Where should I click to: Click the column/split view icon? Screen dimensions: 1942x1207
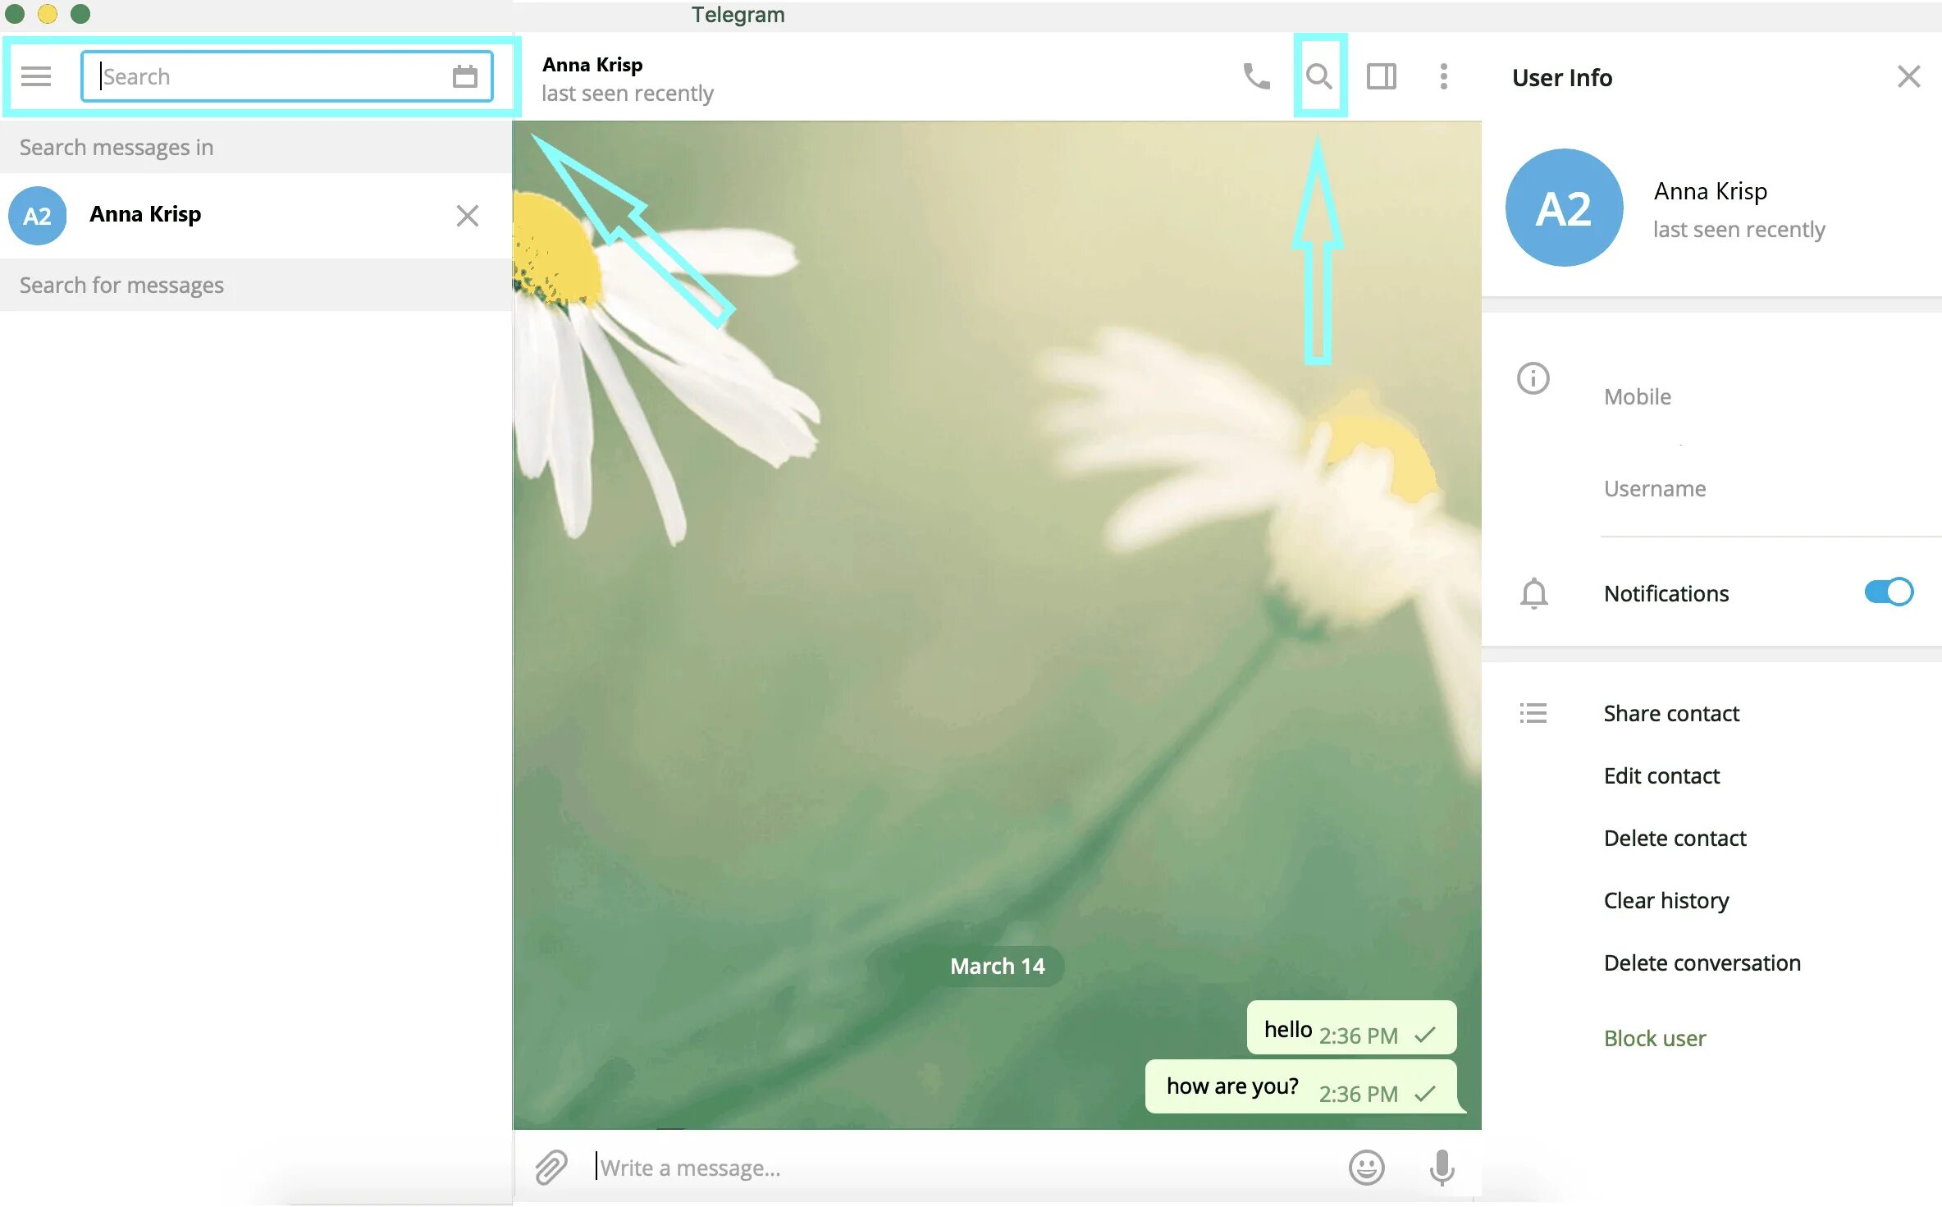pos(1380,76)
